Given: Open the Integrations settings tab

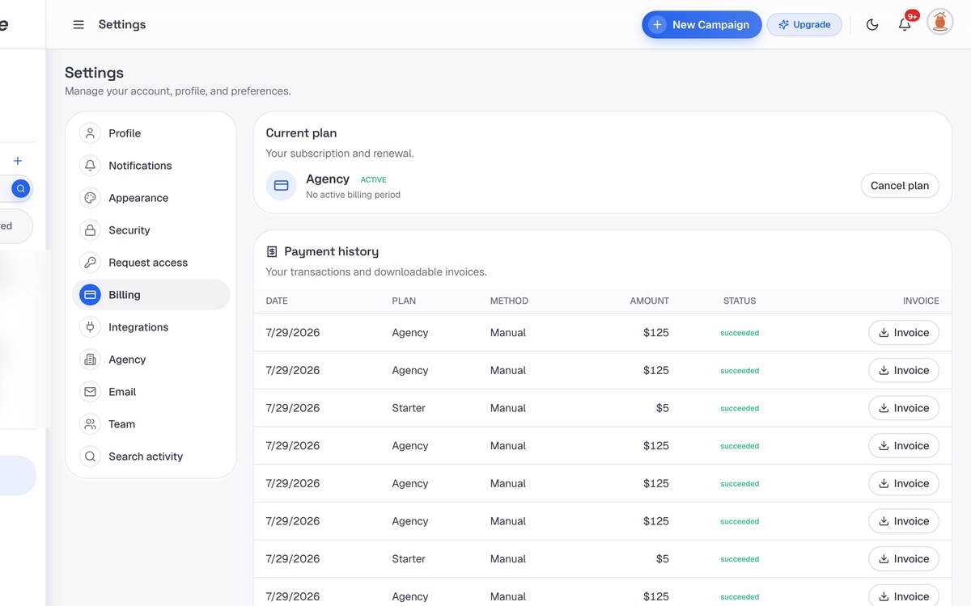Looking at the screenshot, I should click(151, 327).
